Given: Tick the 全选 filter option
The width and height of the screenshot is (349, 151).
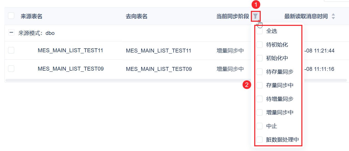Looking at the screenshot, I should click(259, 31).
